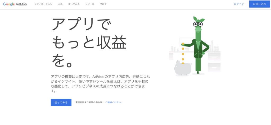
Task: Open the ブログ navigation link
Action: (103, 4)
